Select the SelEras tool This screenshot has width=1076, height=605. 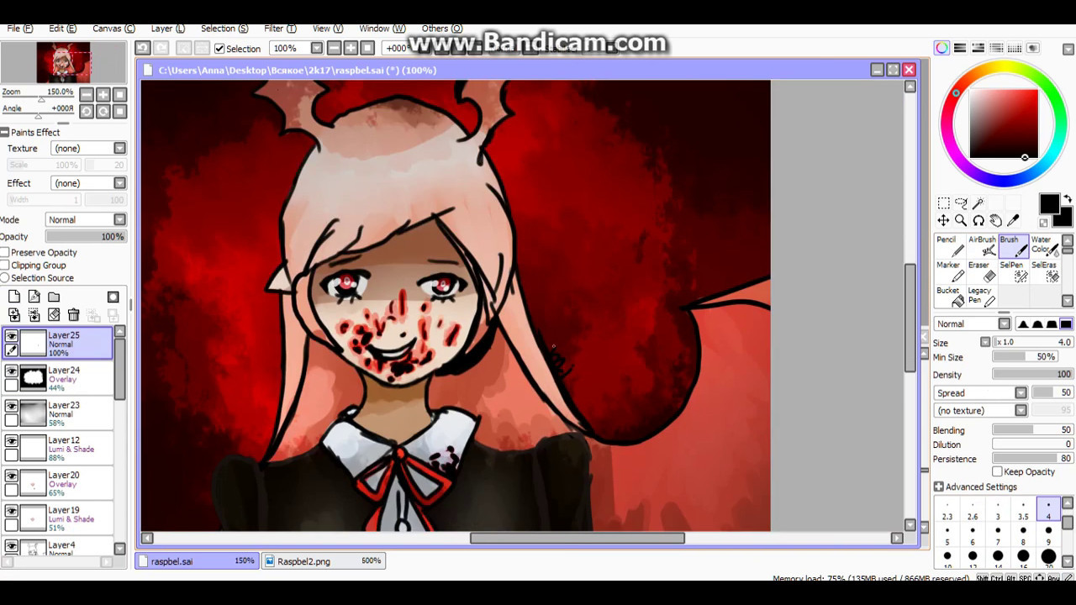click(1045, 272)
